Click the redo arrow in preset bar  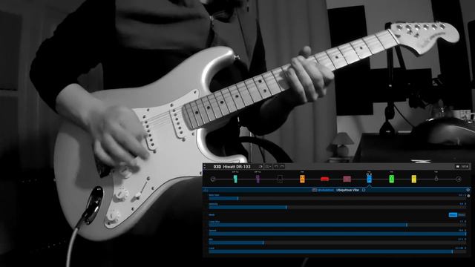click(282, 166)
